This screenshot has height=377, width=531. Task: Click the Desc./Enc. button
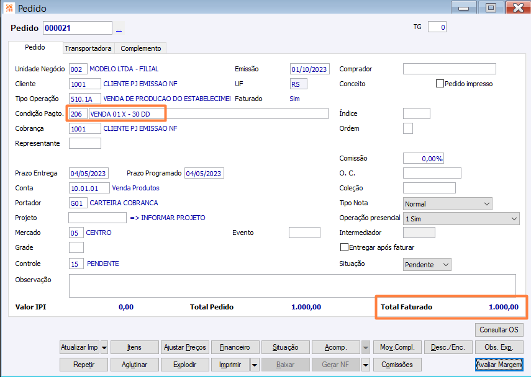coord(448,347)
